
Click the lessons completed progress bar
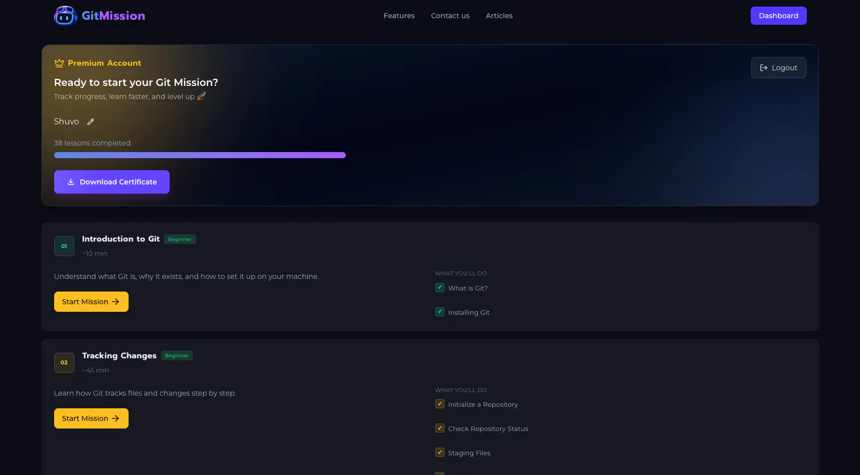click(200, 155)
